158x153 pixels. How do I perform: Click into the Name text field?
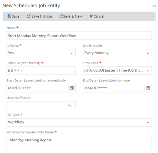coord(79,36)
